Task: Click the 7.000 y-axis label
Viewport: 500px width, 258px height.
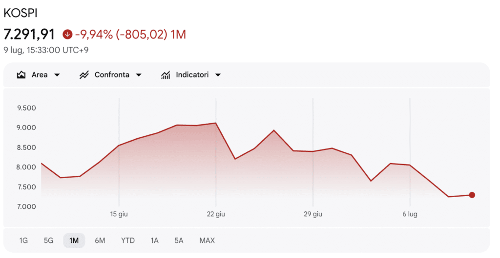Action: [26, 206]
